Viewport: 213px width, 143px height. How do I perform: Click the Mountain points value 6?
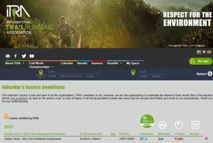click(x=161, y=139)
